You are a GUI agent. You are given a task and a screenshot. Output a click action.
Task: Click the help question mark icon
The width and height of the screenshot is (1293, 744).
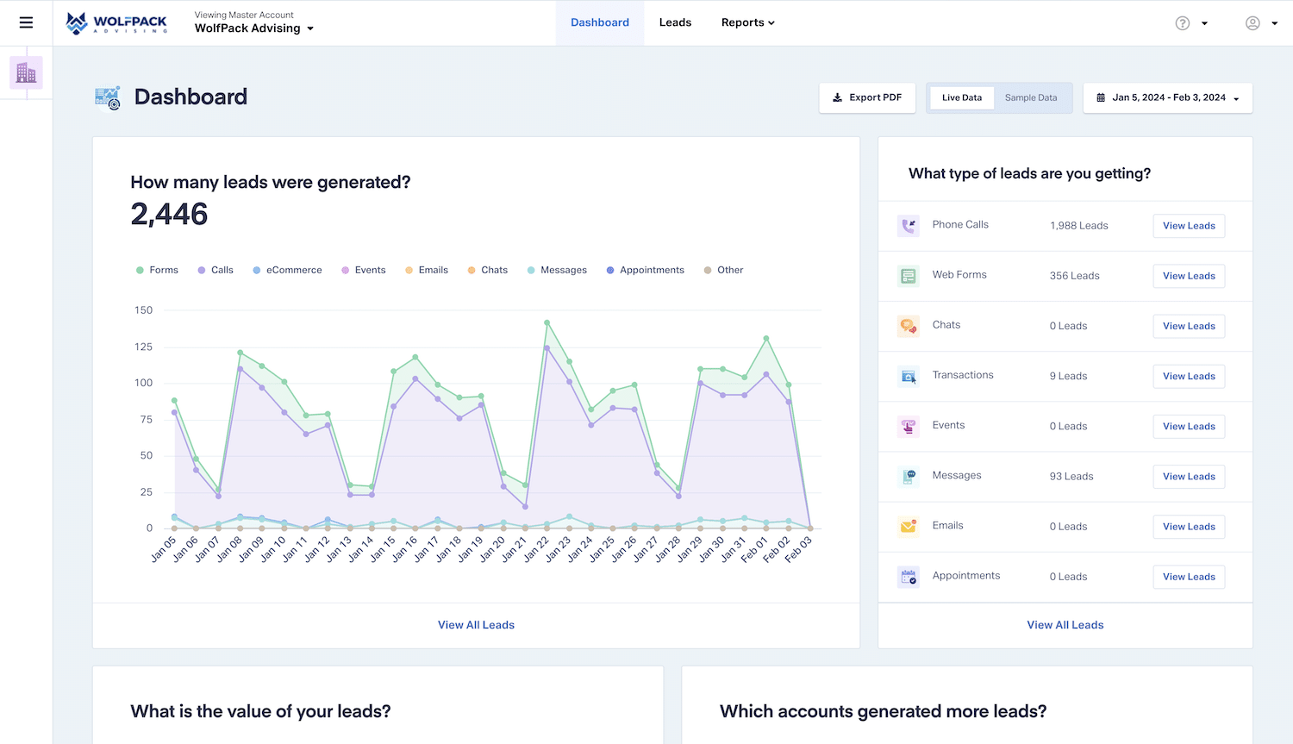click(x=1183, y=23)
